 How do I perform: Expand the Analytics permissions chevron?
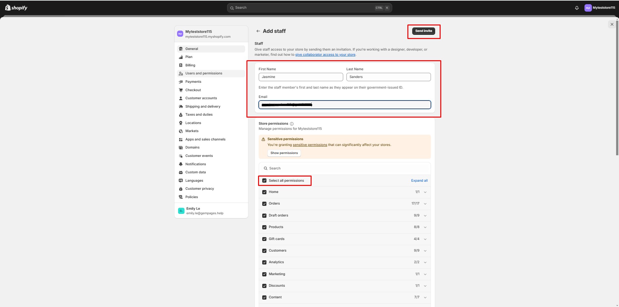coord(425,263)
